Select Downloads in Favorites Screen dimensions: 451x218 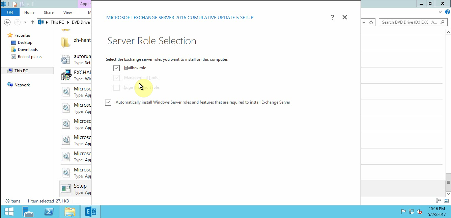coord(28,50)
